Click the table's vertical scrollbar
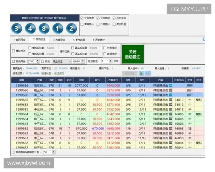215x172 pixels. point(204,115)
